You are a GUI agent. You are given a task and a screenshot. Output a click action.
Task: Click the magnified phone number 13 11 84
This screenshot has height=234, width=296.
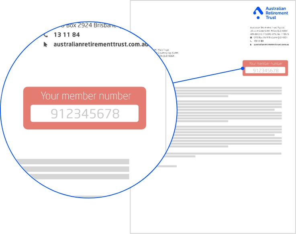(x=67, y=35)
